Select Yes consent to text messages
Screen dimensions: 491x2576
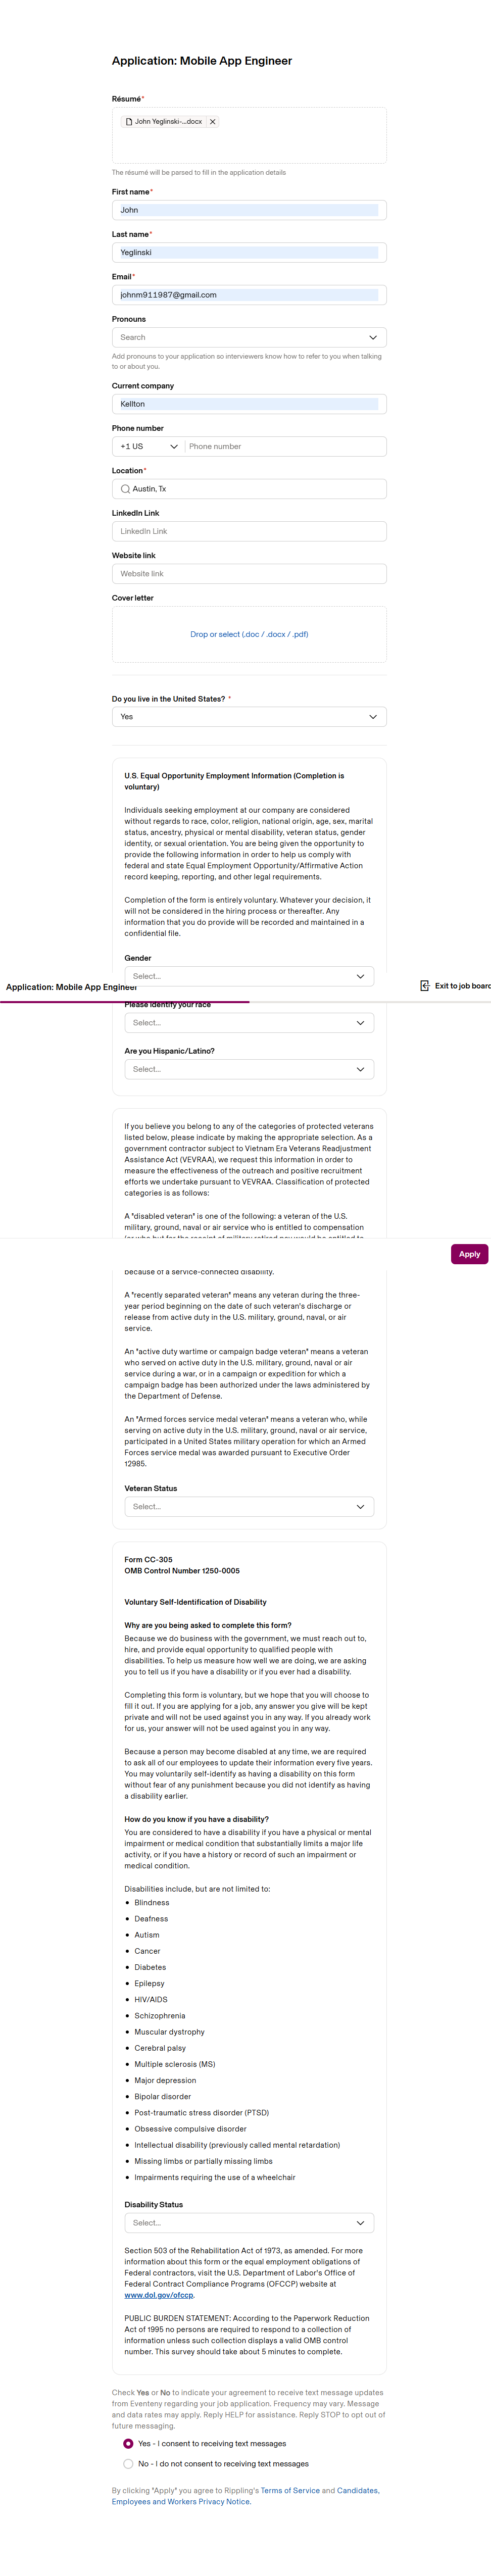[x=128, y=2444]
